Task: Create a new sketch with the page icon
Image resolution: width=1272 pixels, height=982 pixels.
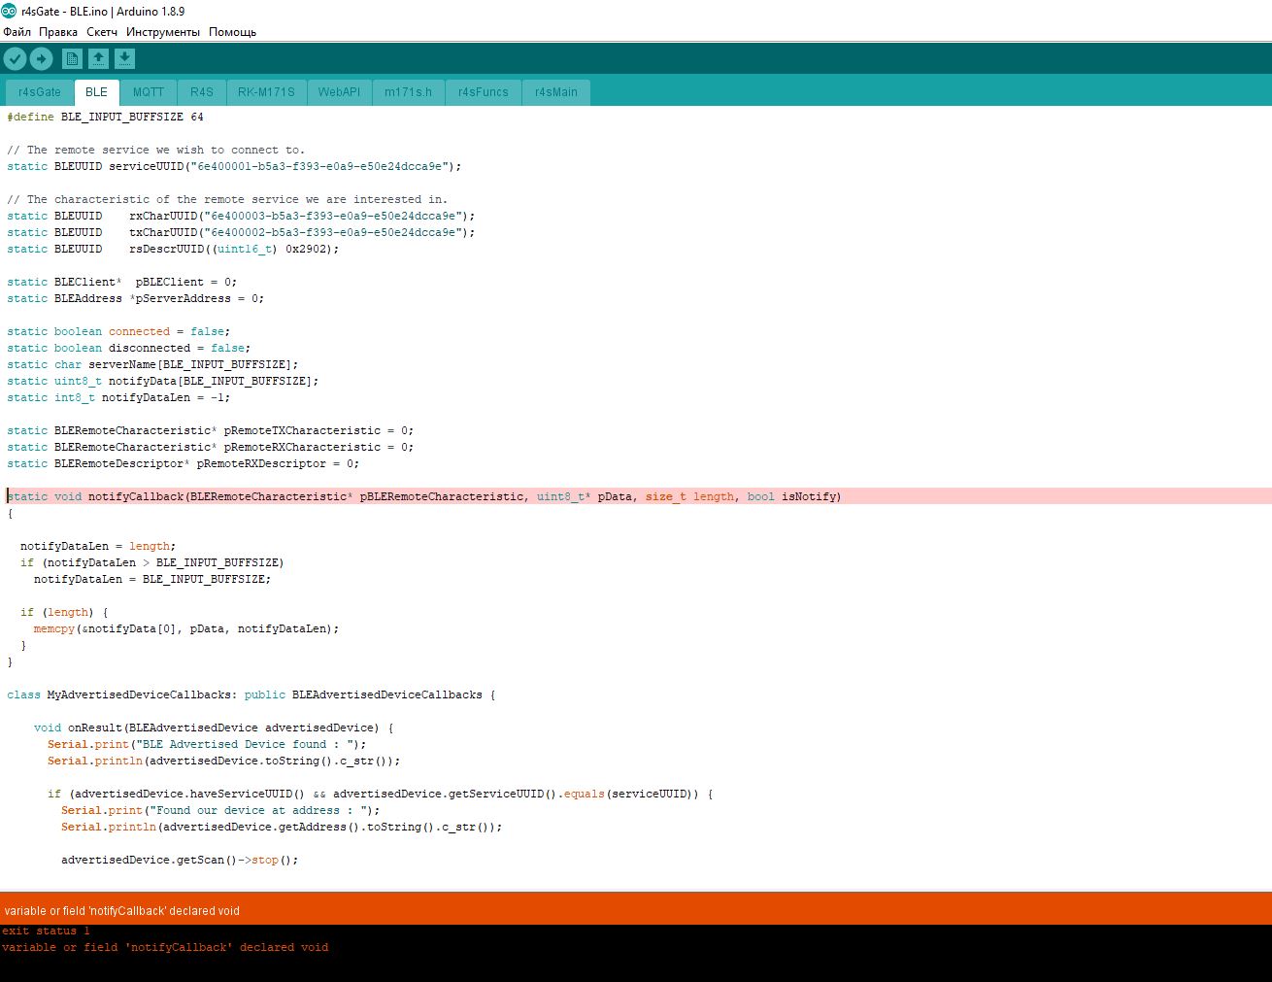Action: pyautogui.click(x=72, y=59)
